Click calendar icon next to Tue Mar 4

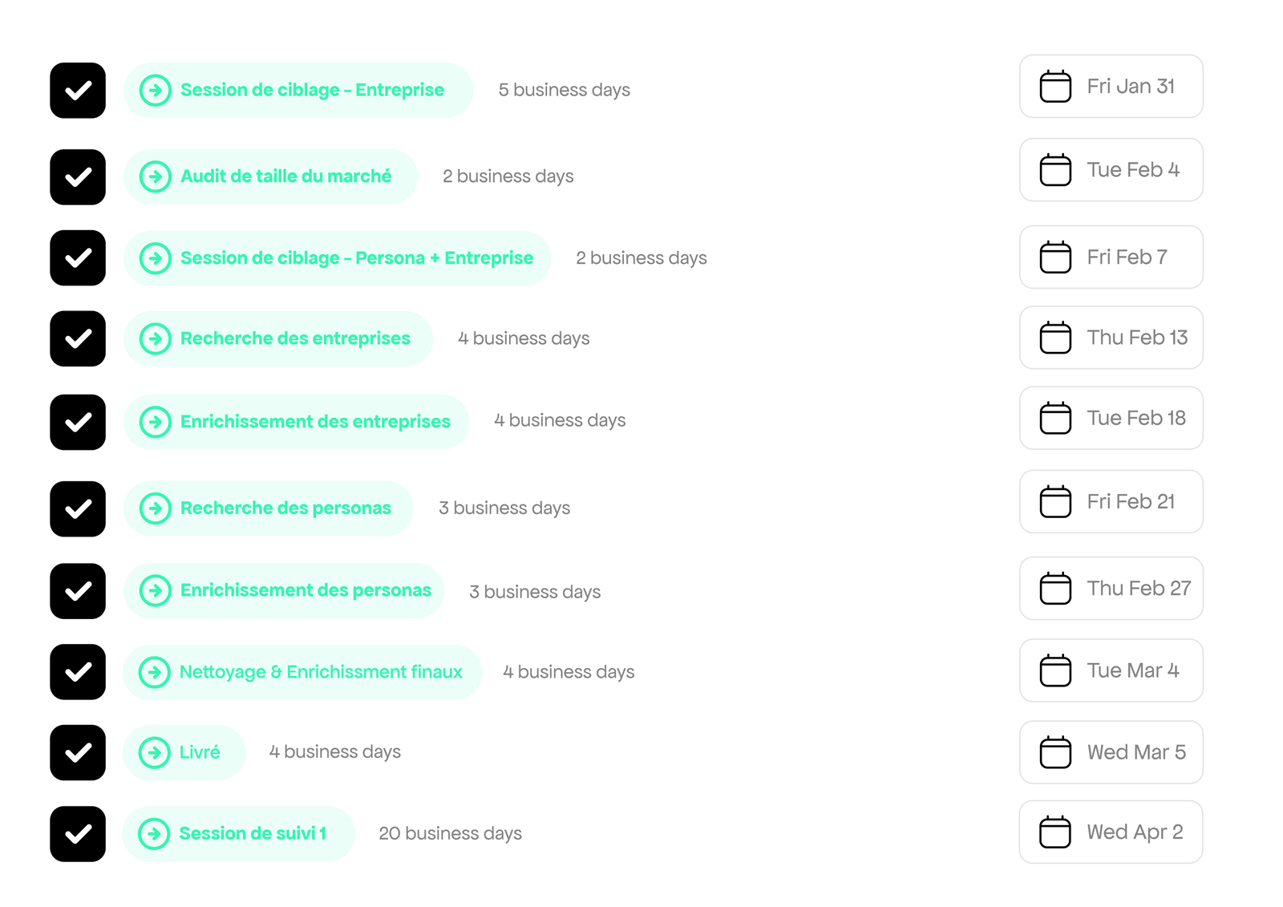point(1055,670)
